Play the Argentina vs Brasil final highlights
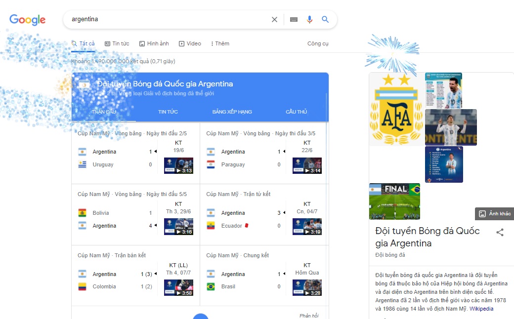514x319 pixels. (x=307, y=287)
